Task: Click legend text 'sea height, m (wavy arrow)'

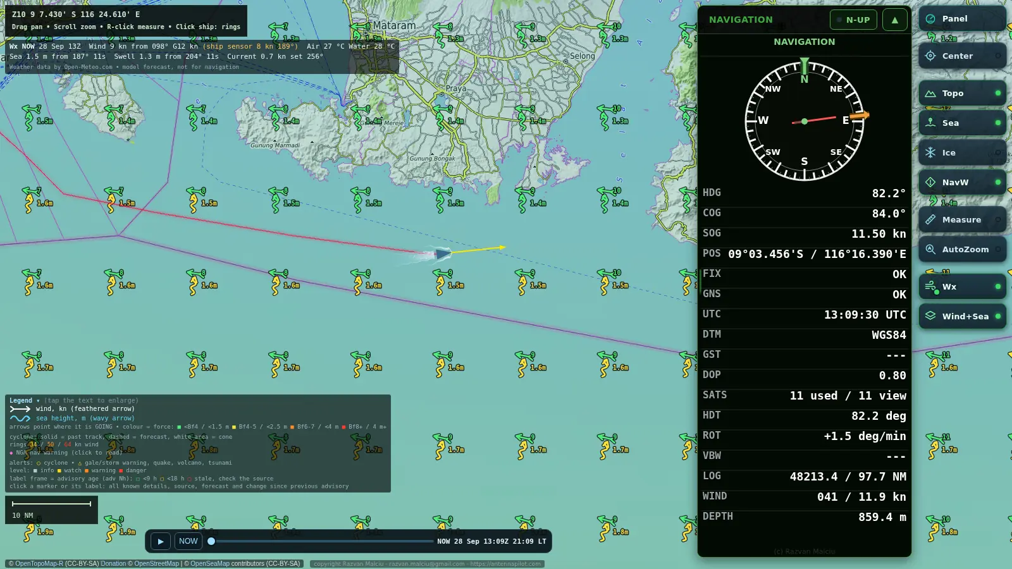Action: pos(85,418)
